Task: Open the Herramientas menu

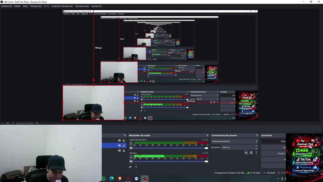Action: (x=82, y=6)
